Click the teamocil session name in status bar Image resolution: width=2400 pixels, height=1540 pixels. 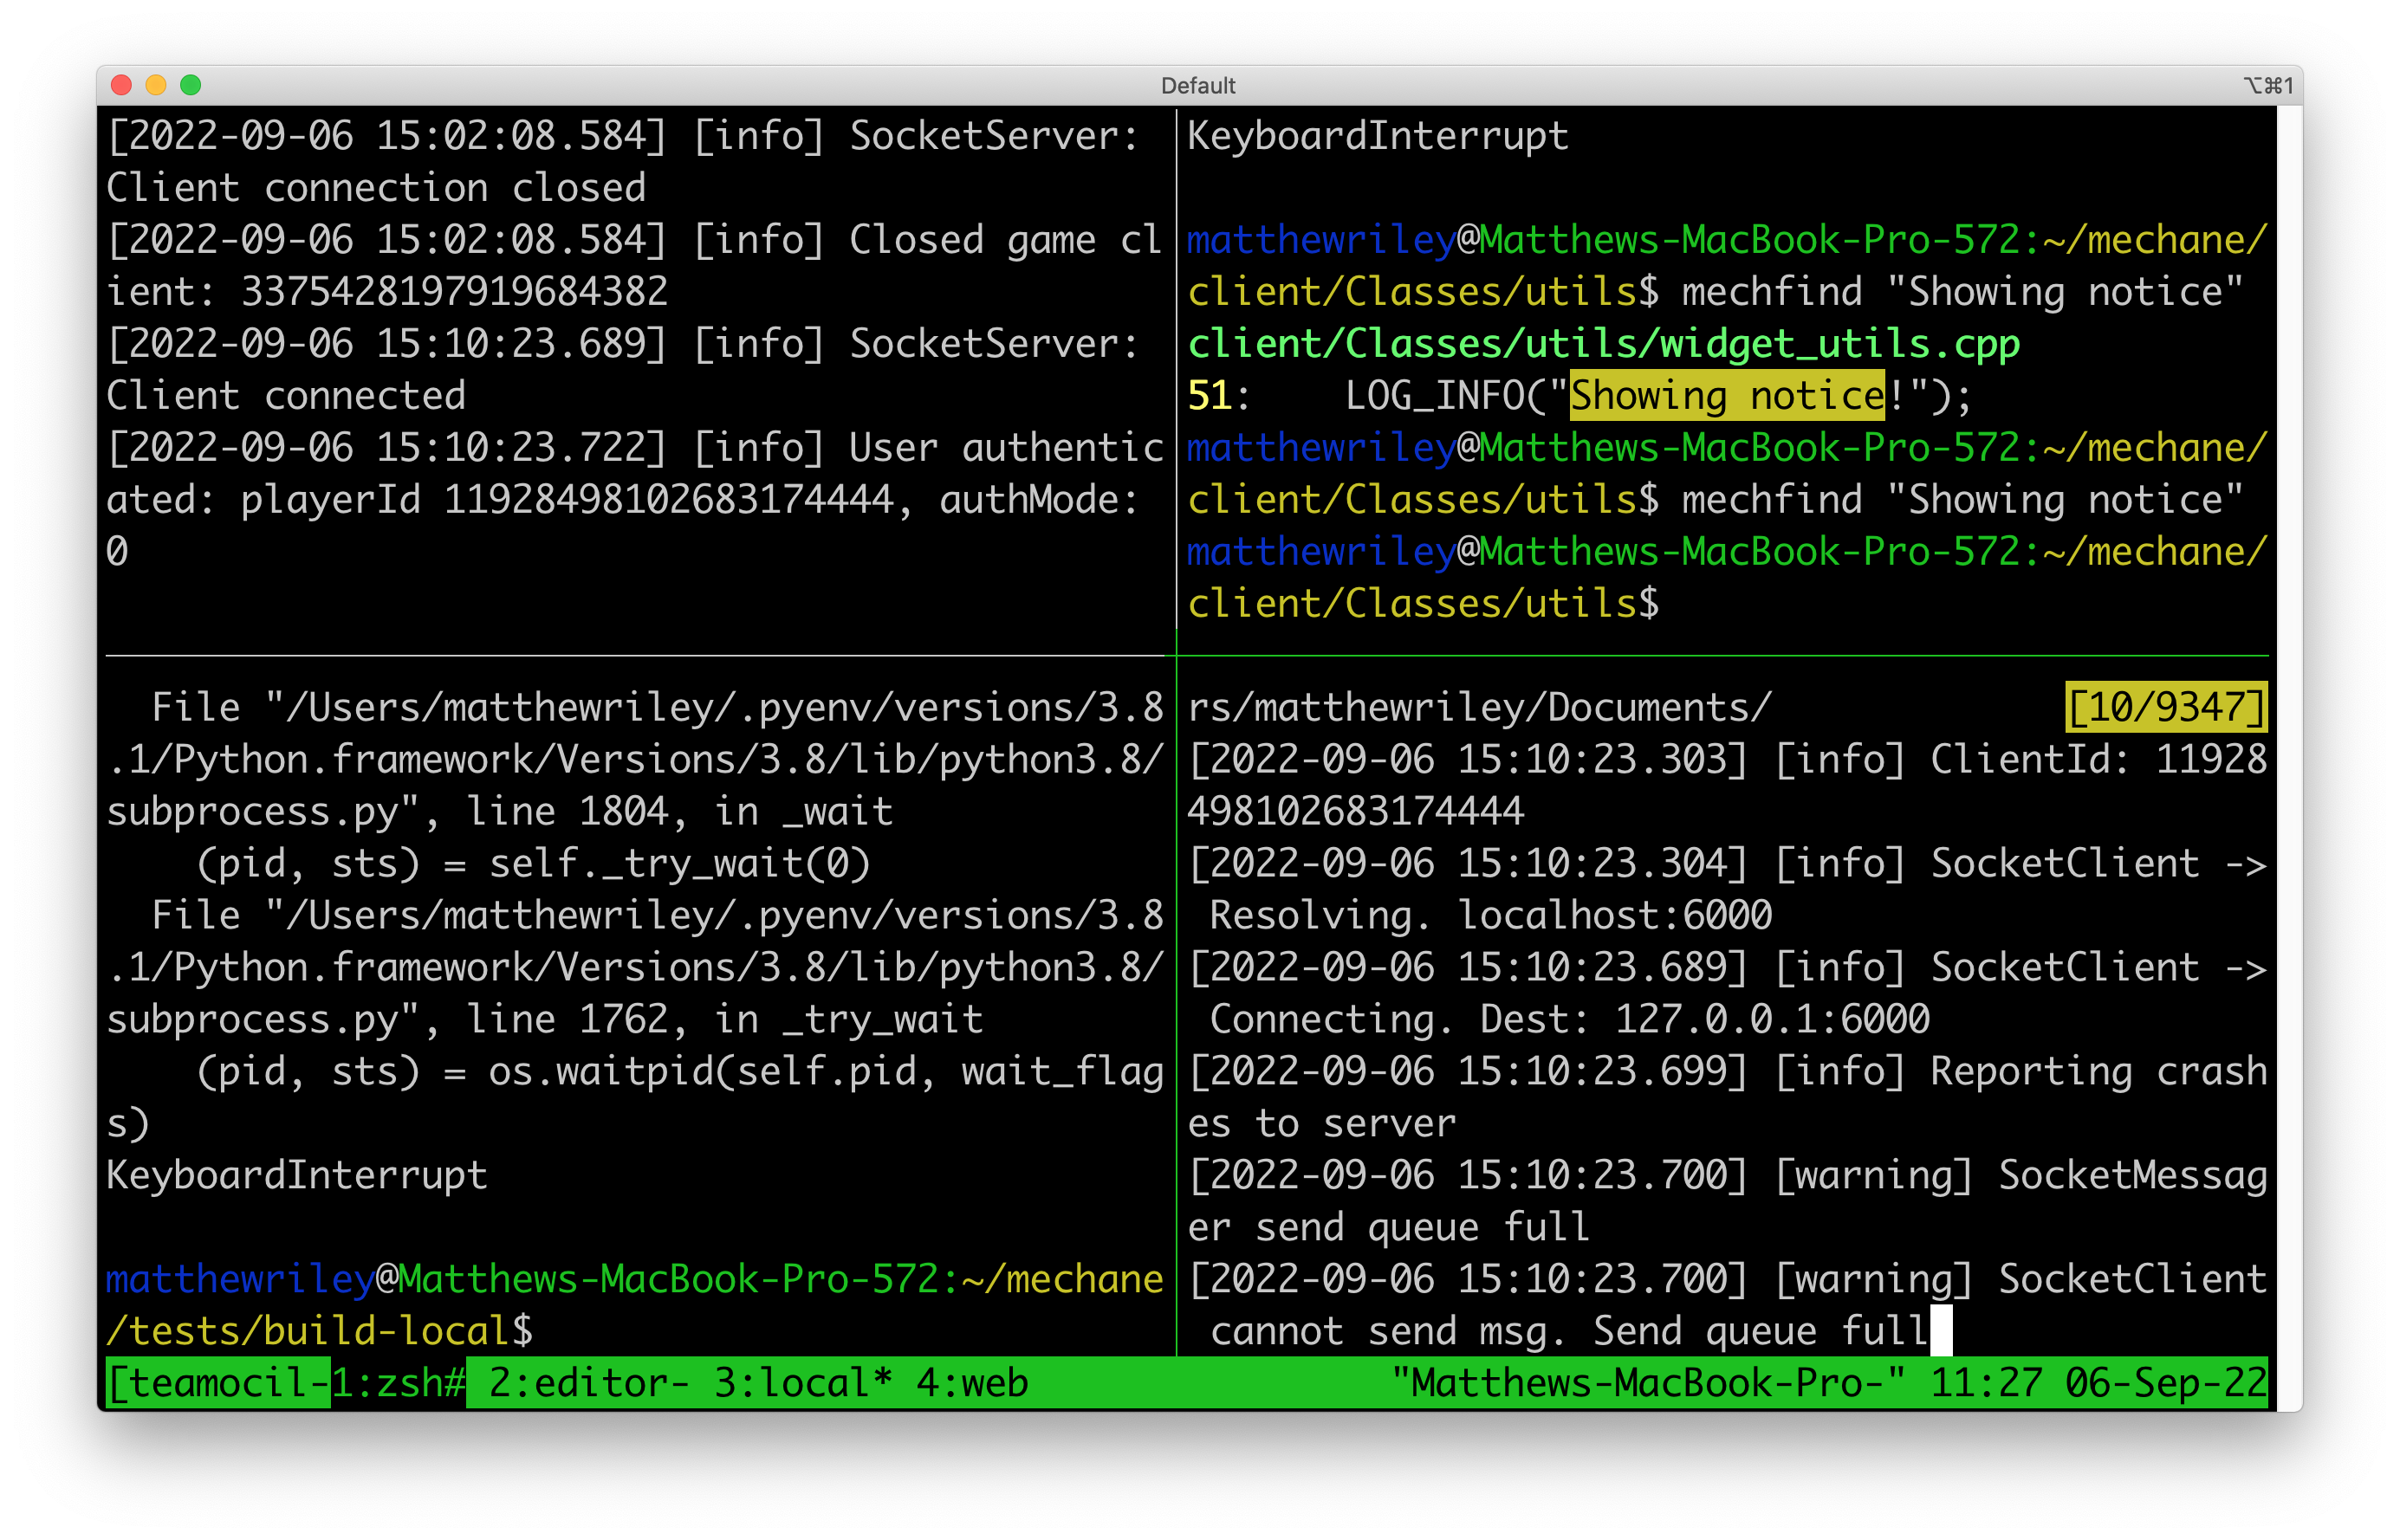(218, 1383)
